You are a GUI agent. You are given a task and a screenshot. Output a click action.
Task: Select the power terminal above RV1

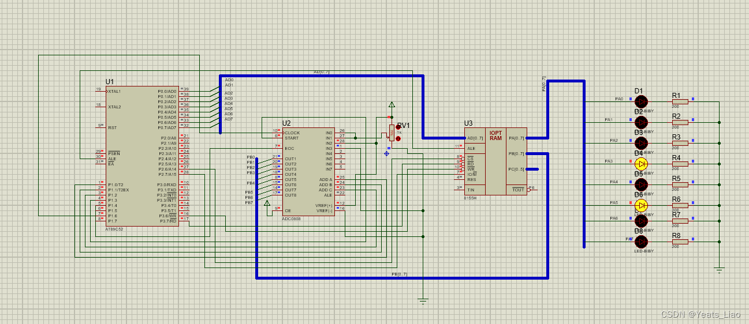(392, 105)
